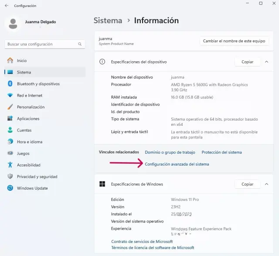Open Configuración avanzada del sistema link
Screen dimensions: 279x256
point(177,164)
